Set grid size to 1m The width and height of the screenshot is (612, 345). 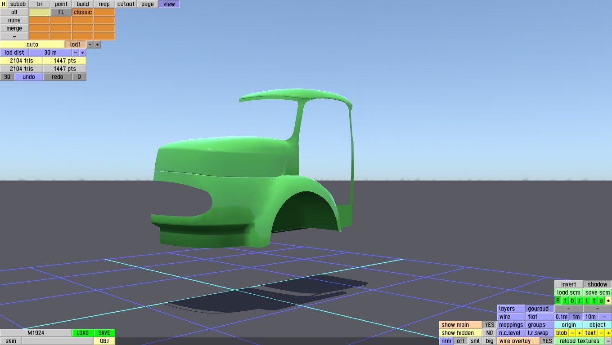pos(576,317)
